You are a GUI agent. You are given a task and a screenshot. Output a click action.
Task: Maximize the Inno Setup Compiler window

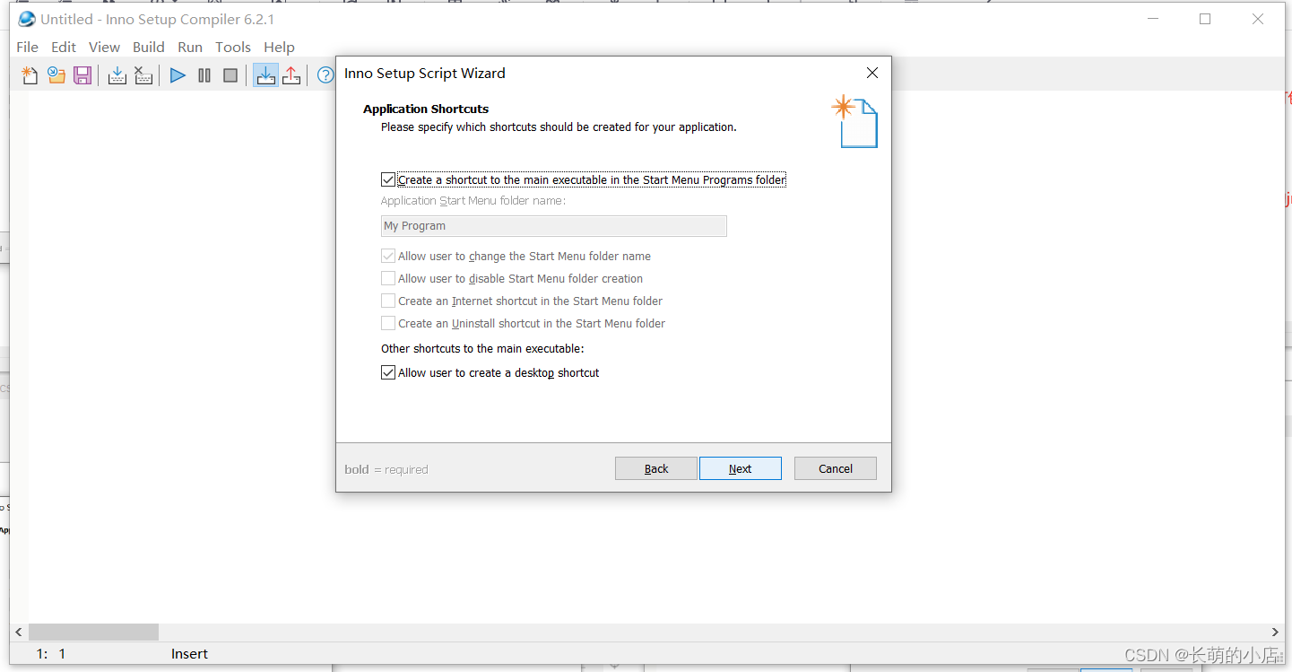[1205, 19]
